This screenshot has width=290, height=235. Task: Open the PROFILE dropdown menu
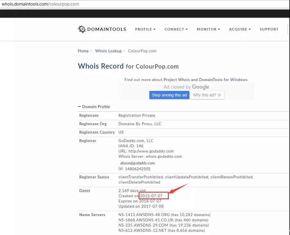click(145, 29)
